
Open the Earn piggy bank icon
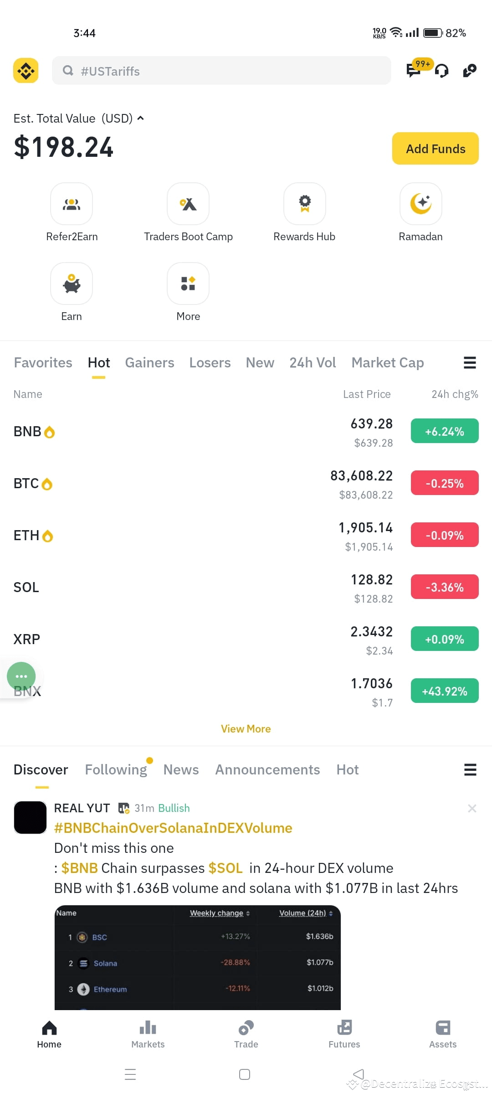click(72, 284)
